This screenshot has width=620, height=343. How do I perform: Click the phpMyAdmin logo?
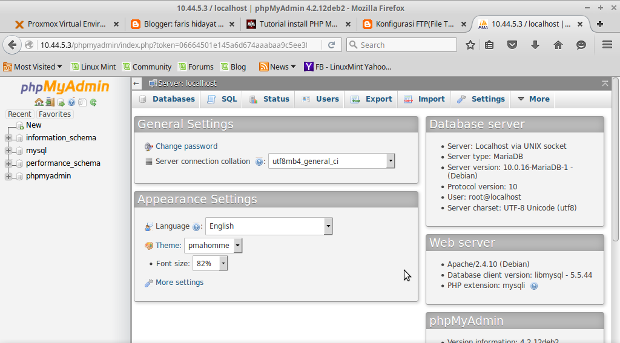[x=65, y=87]
